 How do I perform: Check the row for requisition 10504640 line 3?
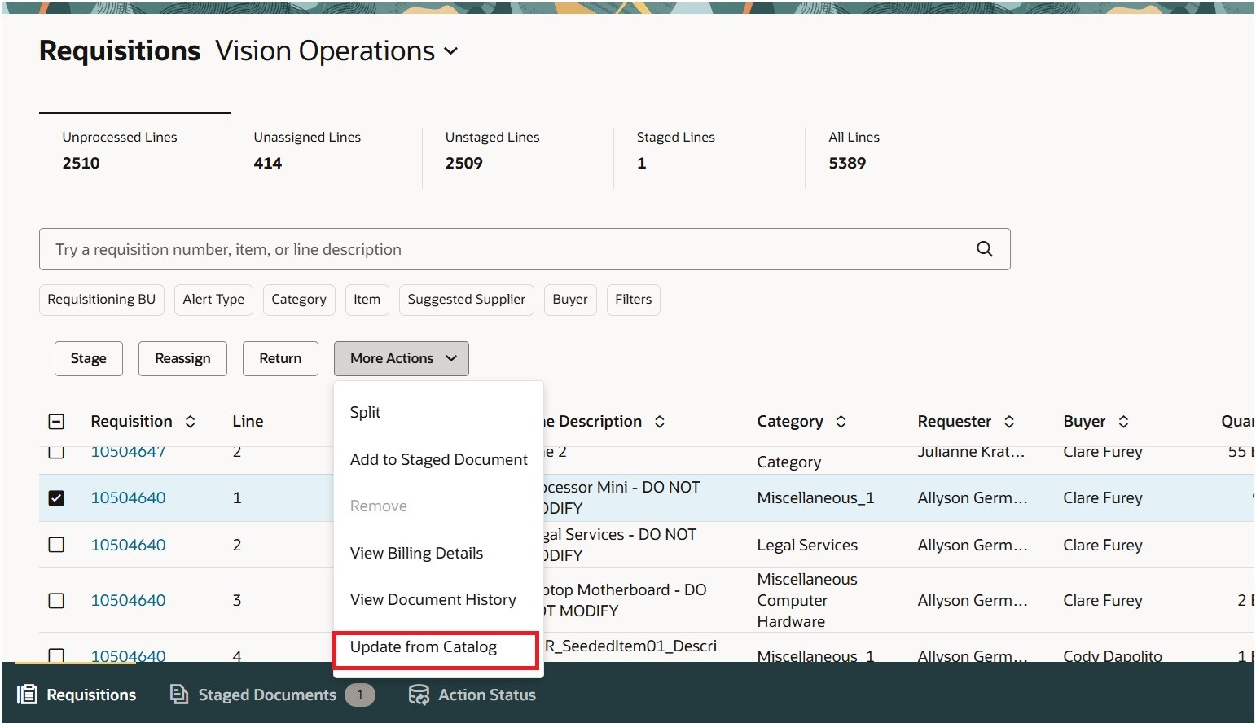(x=56, y=600)
